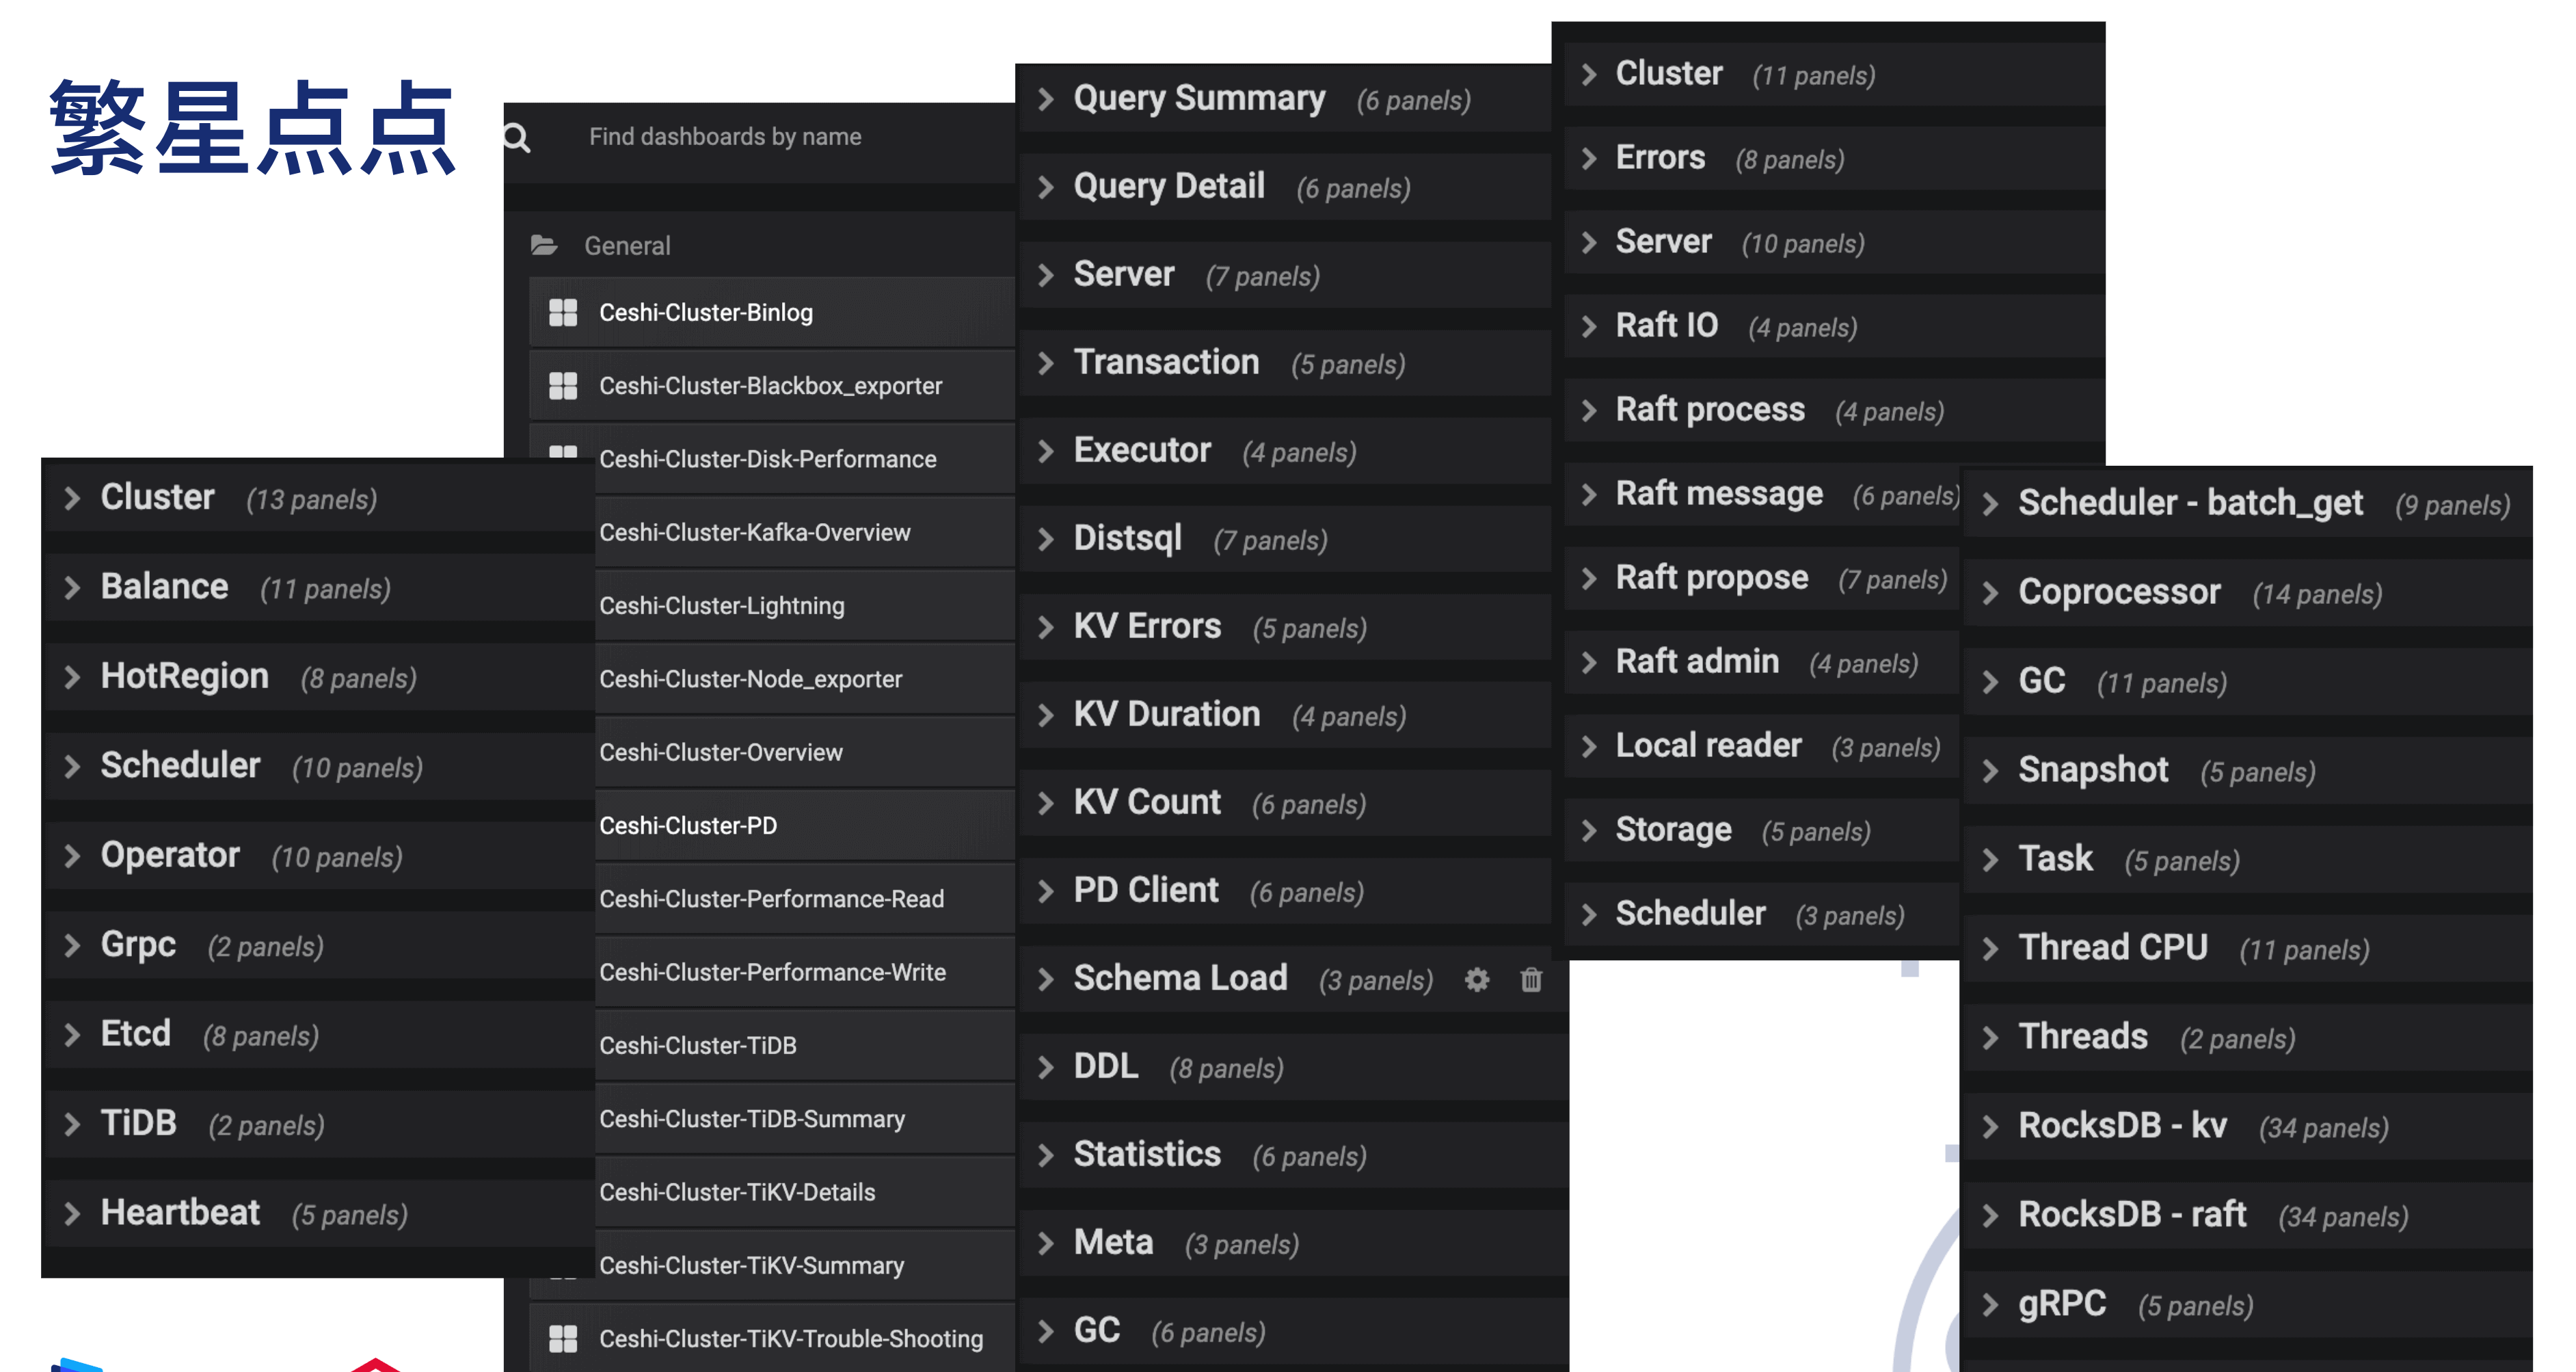Expand the KV Count row

(1285, 802)
